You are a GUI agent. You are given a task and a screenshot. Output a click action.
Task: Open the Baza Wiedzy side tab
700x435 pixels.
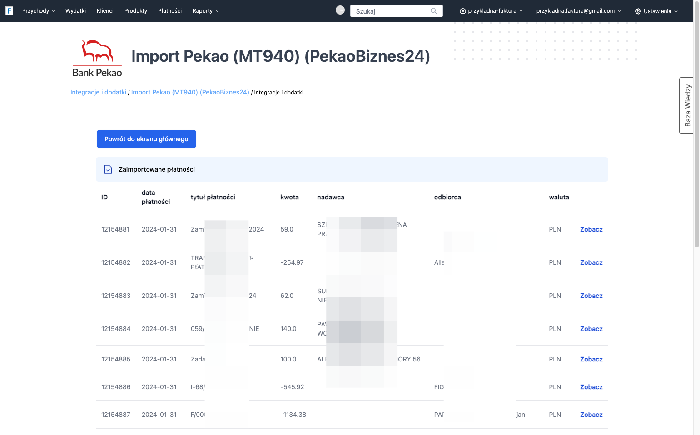[x=687, y=105]
